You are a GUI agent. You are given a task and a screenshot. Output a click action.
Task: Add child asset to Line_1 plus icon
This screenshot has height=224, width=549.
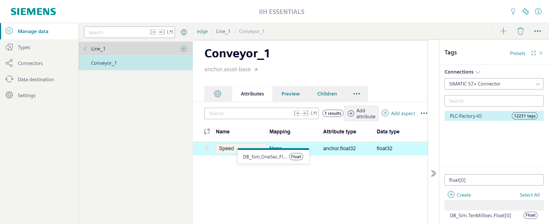tap(184, 49)
